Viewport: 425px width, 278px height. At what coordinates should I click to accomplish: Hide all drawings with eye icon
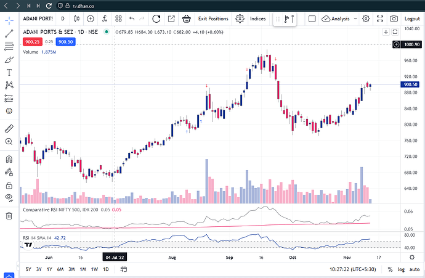[9, 198]
